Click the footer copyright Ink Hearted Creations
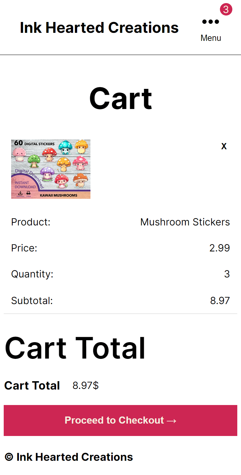This screenshot has width=241, height=475. coord(68,457)
